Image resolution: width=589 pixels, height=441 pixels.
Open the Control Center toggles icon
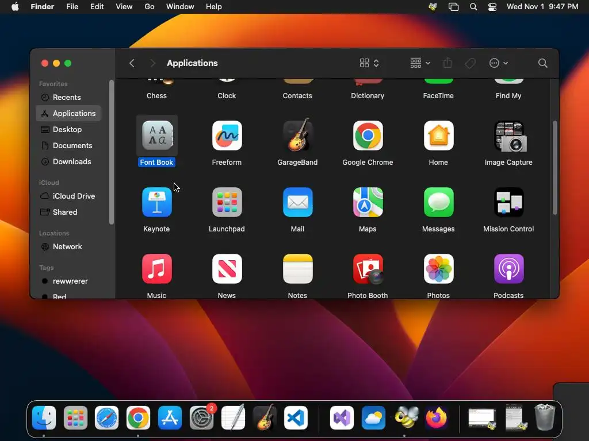492,7
